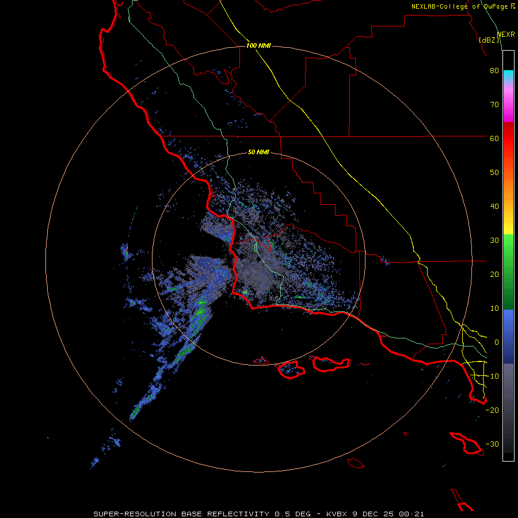Click the 60 value on the dBZ scale
Image resolution: width=518 pixels, height=518 pixels.
494,138
